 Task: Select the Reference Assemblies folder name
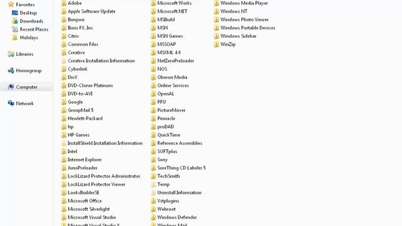click(x=180, y=143)
